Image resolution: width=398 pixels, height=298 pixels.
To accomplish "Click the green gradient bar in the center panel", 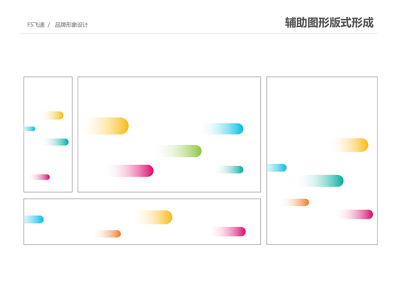I will 179,151.
